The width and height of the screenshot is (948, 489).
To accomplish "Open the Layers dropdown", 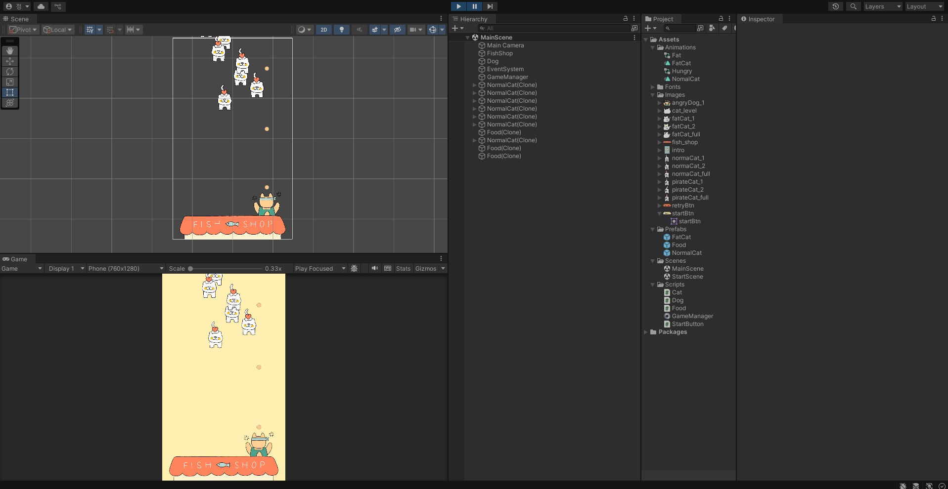I will (883, 6).
